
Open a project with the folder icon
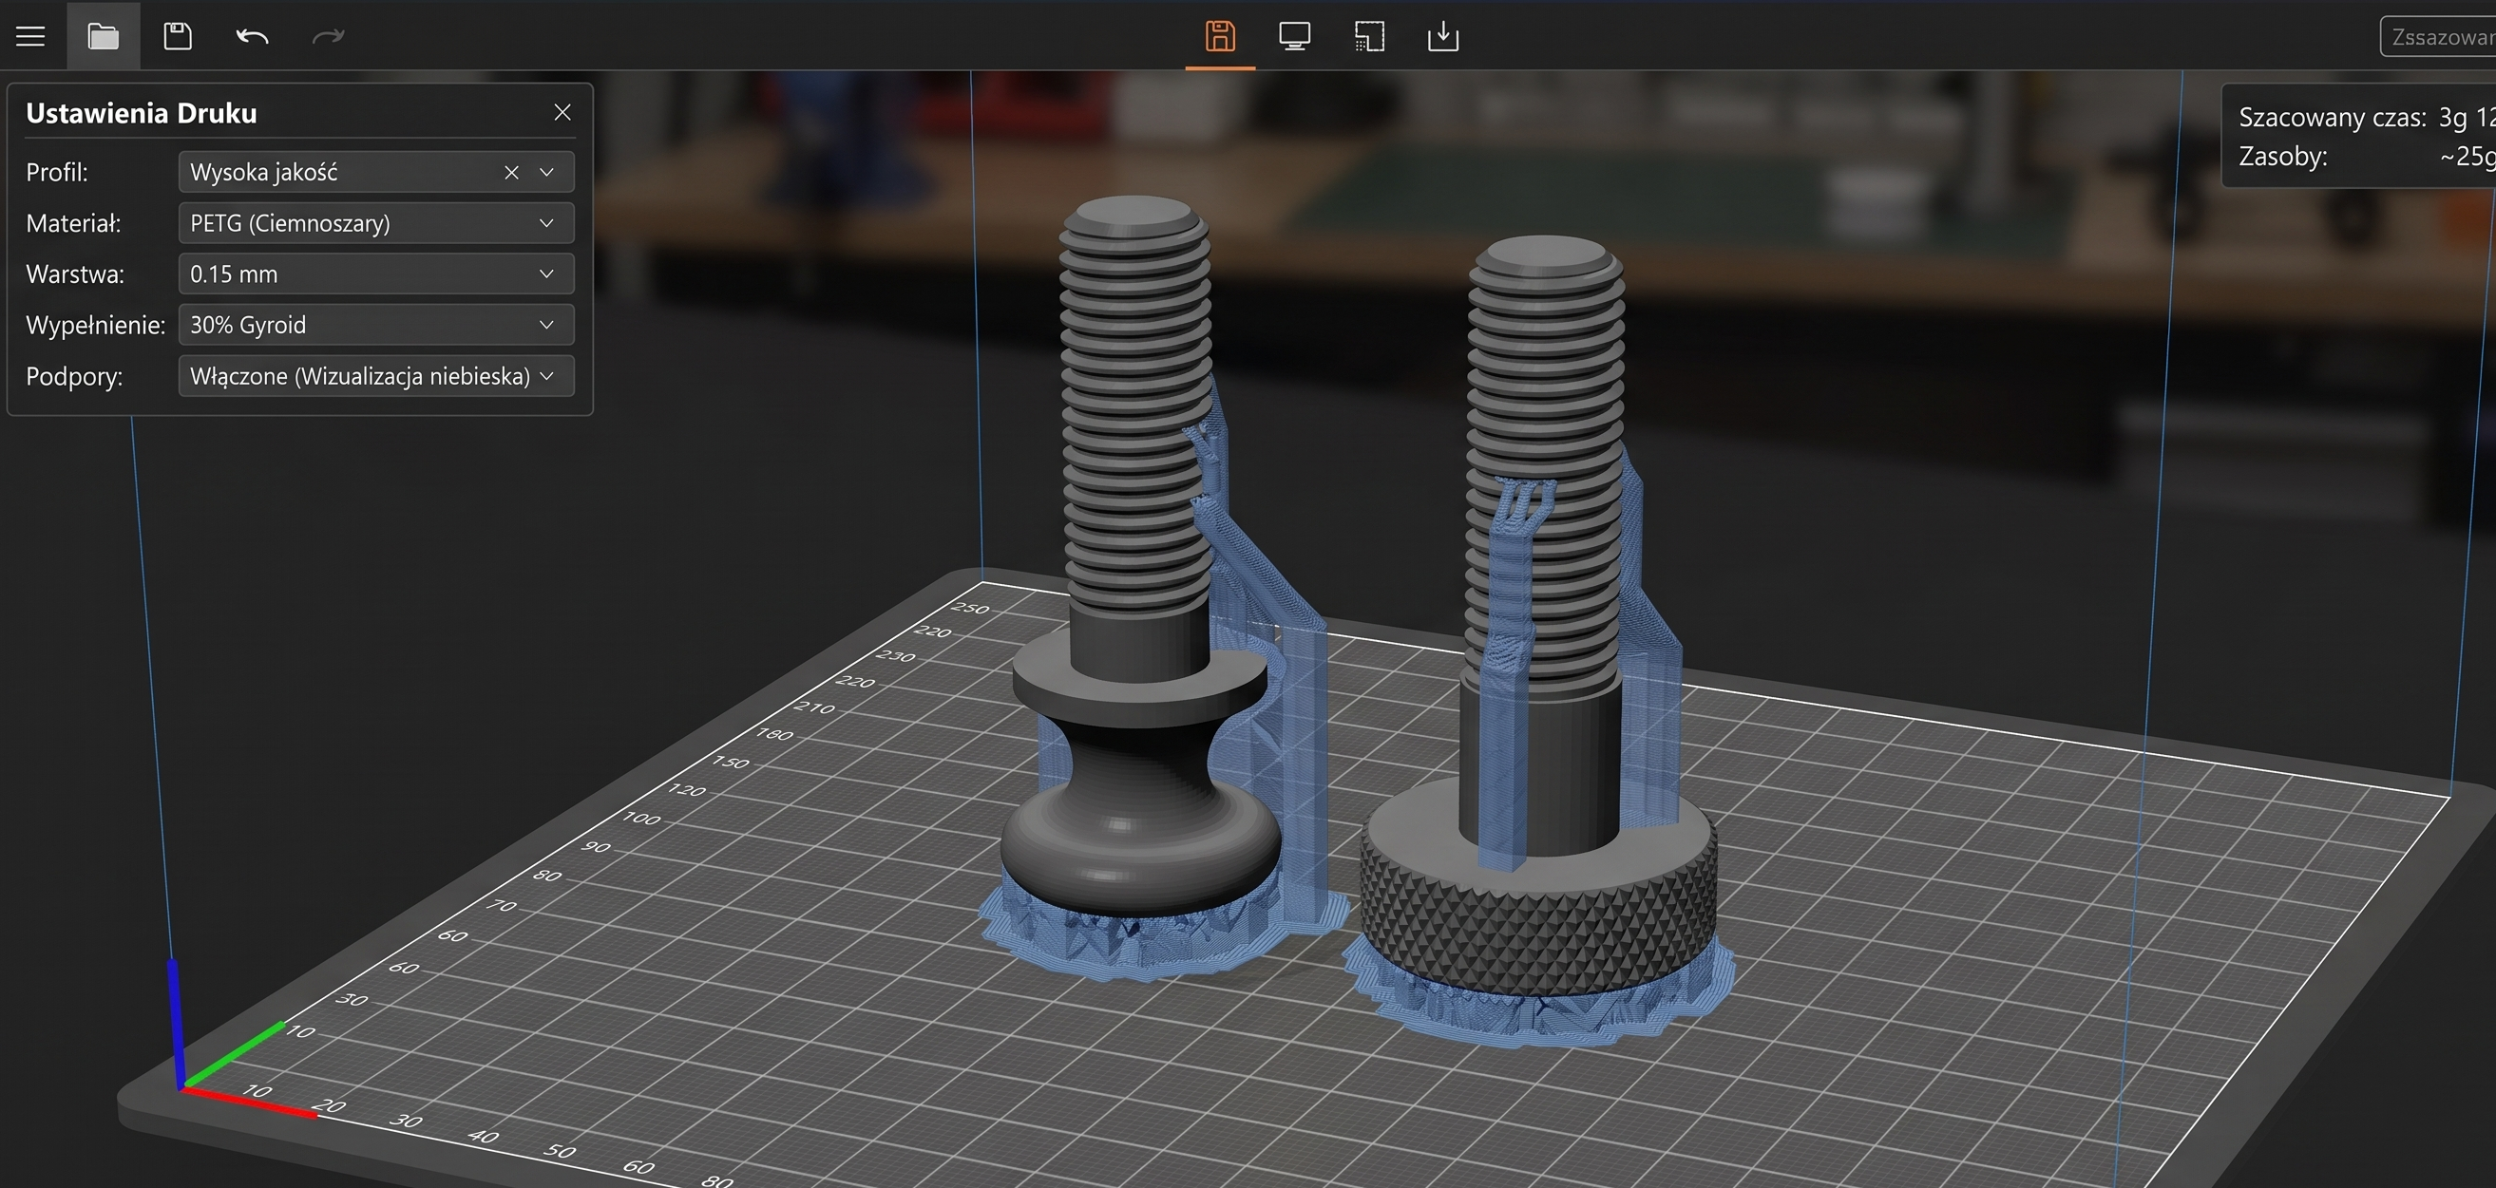103,37
